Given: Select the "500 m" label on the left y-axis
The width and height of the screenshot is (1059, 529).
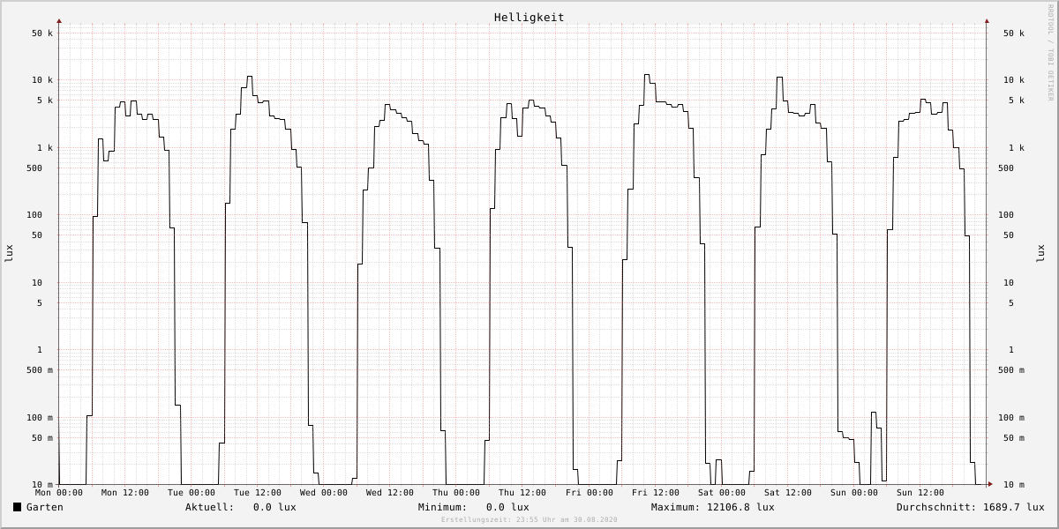Looking at the screenshot, I should (x=40, y=370).
